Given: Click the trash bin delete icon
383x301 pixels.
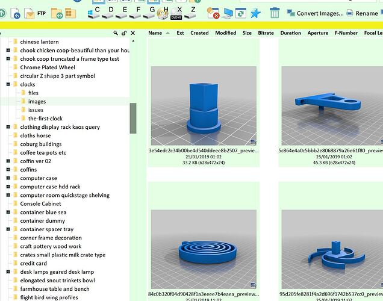Looking at the screenshot, I should coord(275,13).
